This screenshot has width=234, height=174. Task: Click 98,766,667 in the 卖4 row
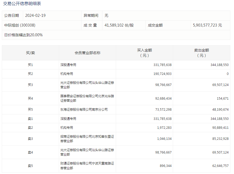(x=163, y=152)
